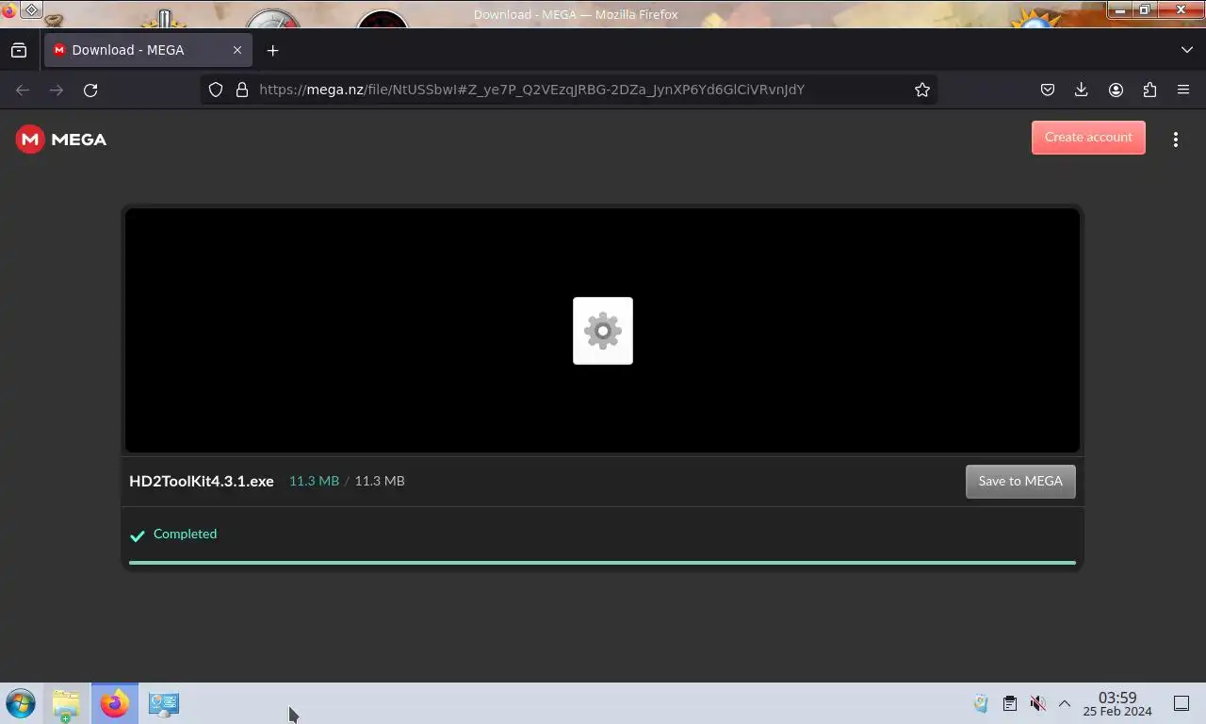1206x724 pixels.
Task: Open Firefox View recent browsing icon
Action: tap(19, 50)
